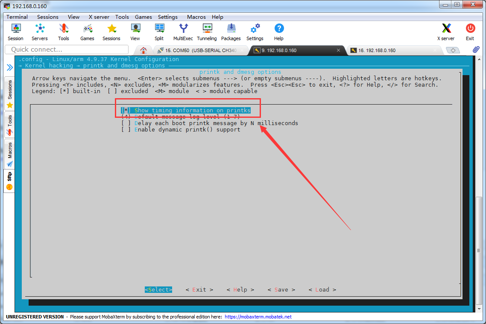Open the Packages icon

pos(231,32)
